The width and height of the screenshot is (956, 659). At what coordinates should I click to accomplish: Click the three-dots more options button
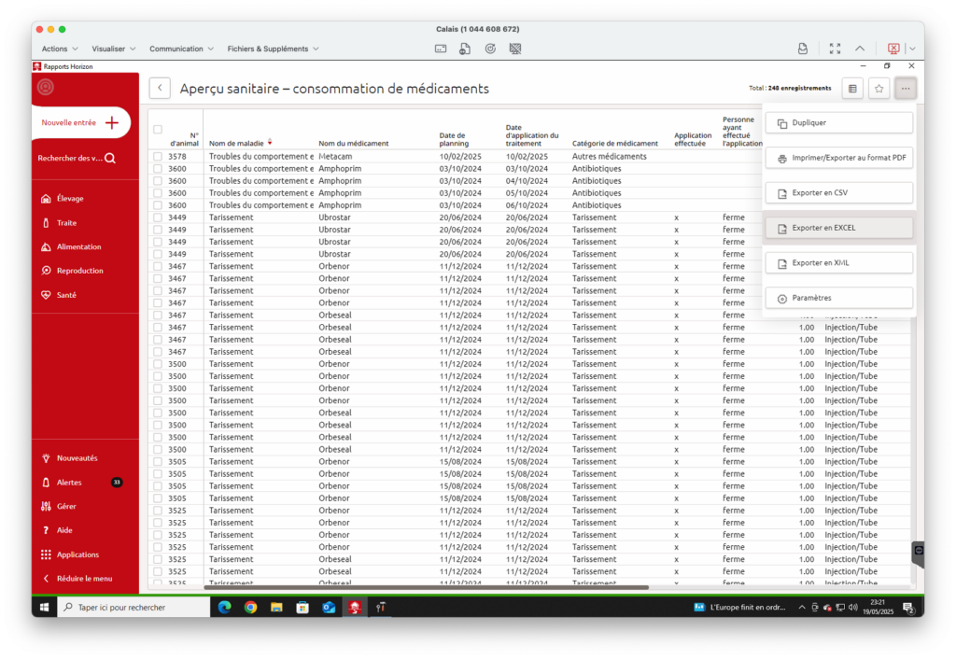pyautogui.click(x=906, y=89)
